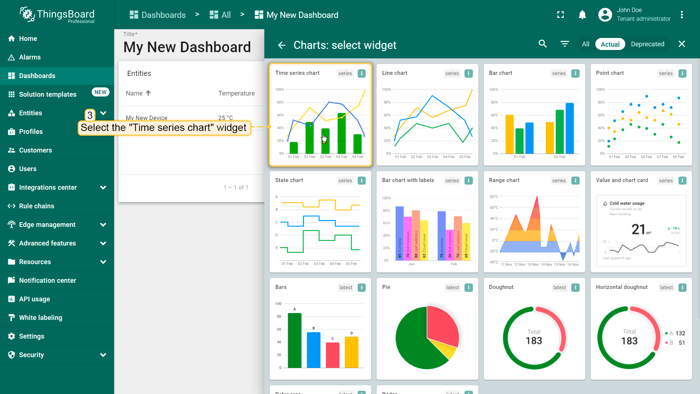Open the notifications bell
Screen dimensions: 700x394
(x=582, y=15)
